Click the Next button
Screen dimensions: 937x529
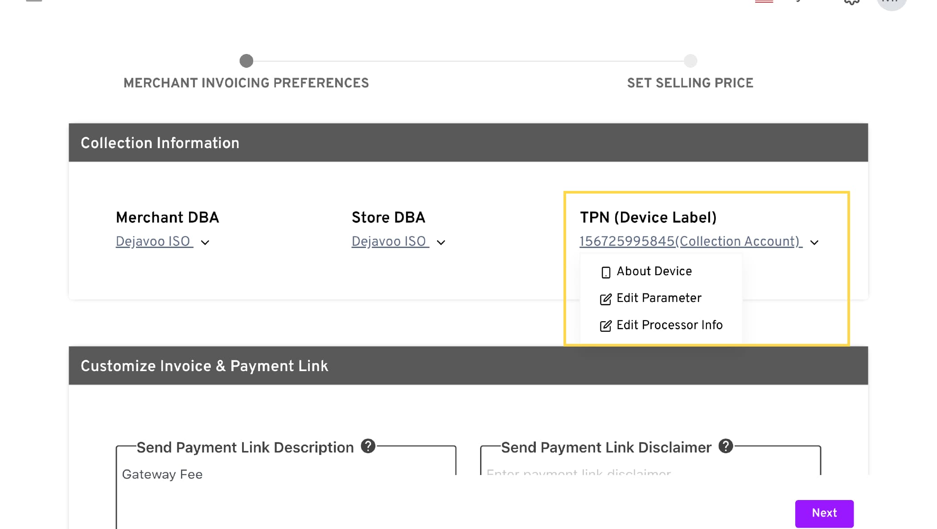(824, 513)
